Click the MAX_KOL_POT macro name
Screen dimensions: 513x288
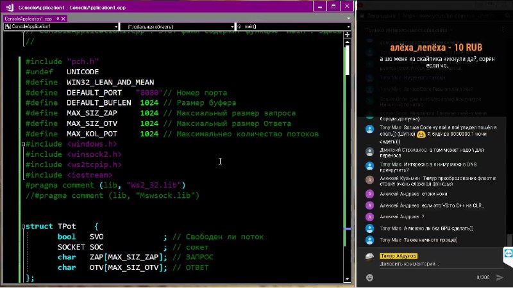click(92, 134)
